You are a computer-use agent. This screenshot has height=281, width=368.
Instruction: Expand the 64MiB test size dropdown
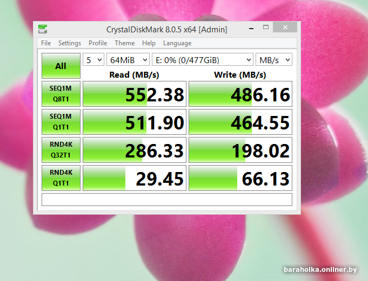point(128,60)
